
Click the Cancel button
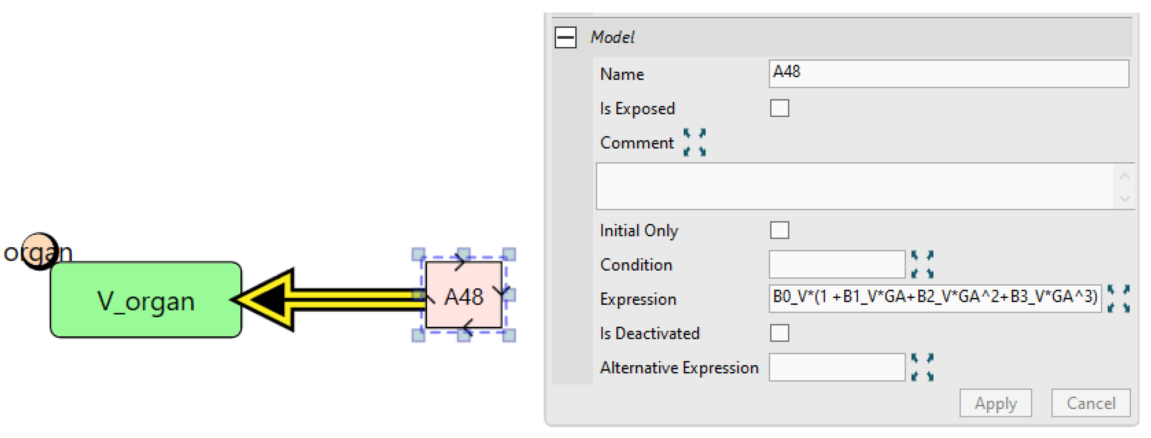coord(1090,403)
